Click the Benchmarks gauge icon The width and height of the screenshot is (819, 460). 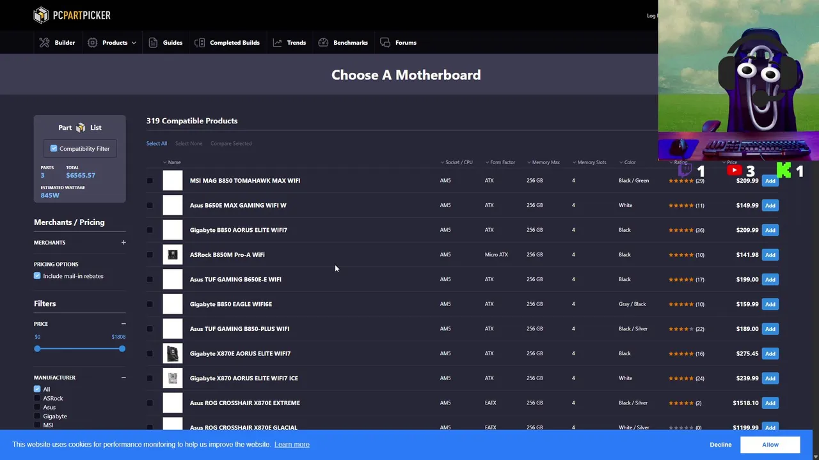323,43
